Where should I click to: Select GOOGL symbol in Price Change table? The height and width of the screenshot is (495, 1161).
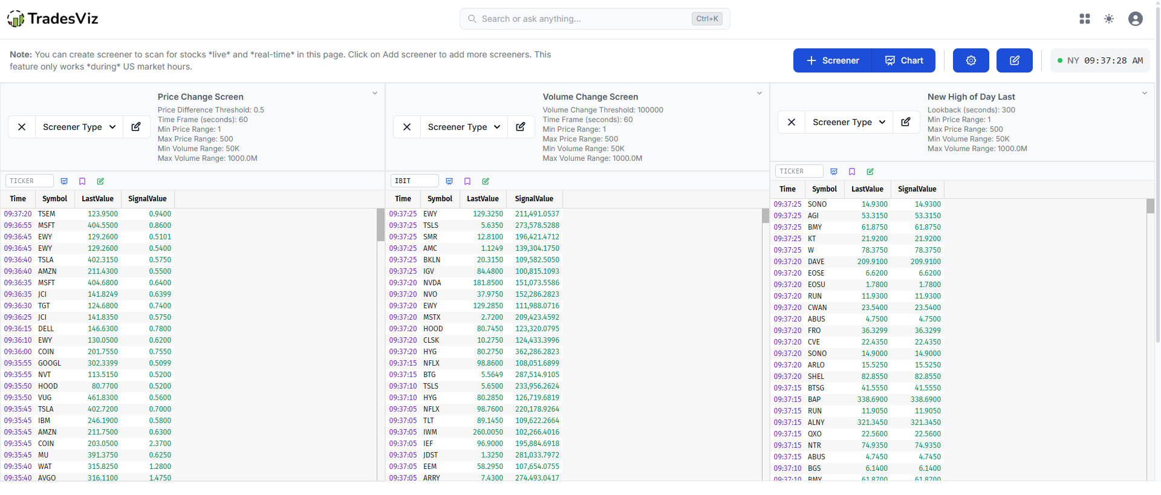[50, 363]
